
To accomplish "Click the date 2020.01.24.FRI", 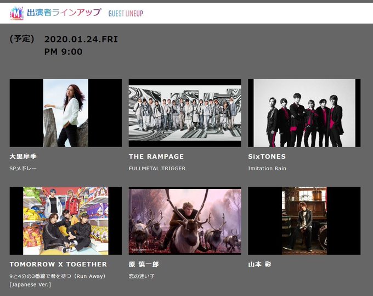I will pos(81,40).
